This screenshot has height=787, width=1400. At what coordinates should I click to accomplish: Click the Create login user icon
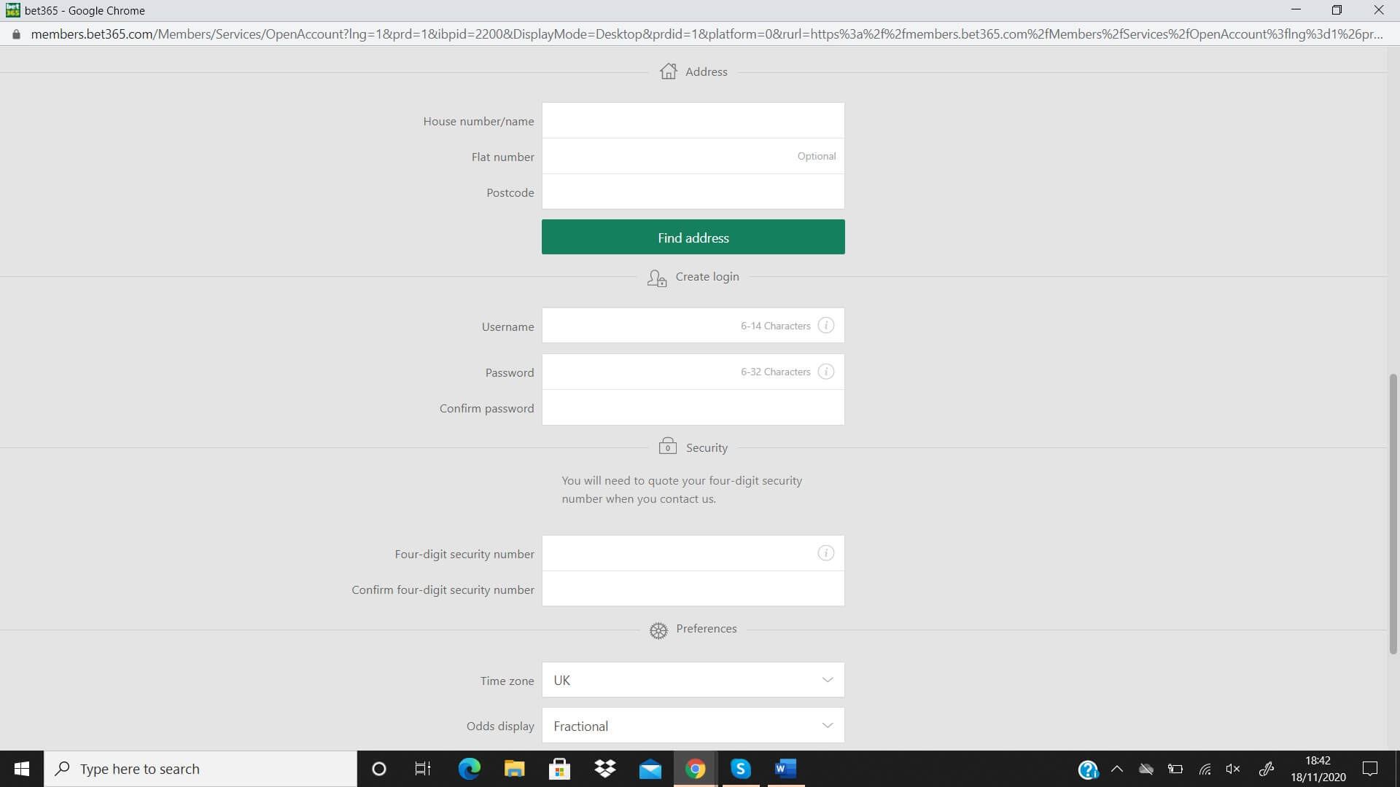point(656,278)
